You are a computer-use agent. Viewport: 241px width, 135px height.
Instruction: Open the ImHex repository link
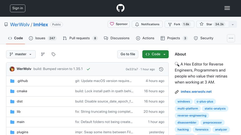(x=41, y=24)
